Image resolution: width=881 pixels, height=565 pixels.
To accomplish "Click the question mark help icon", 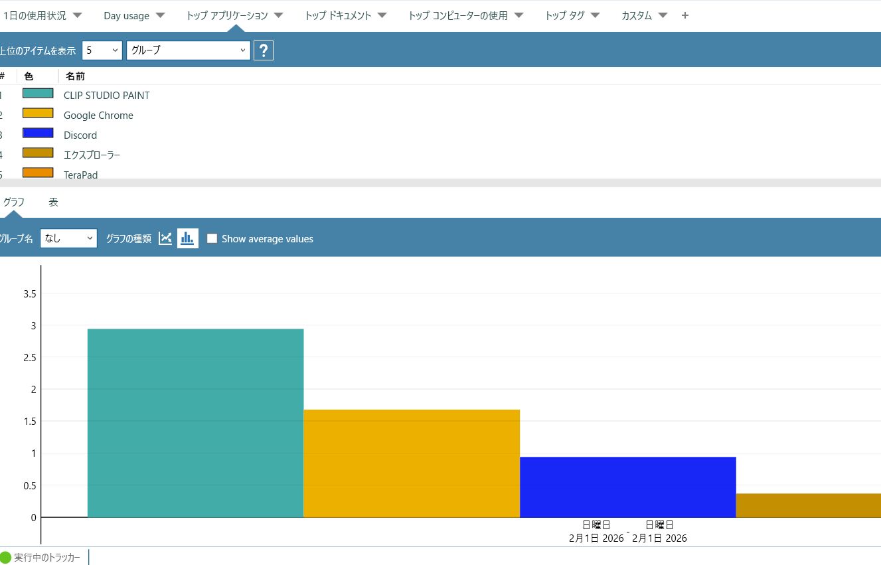I will pos(264,50).
